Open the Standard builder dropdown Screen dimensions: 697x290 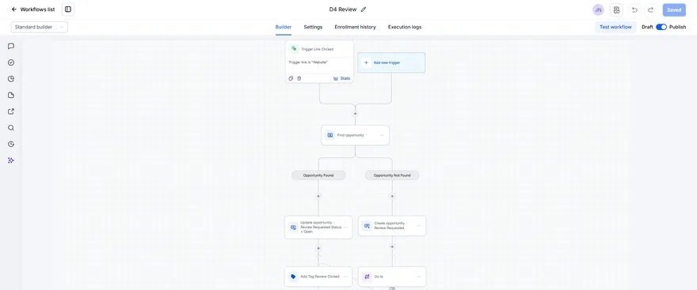[x=39, y=27]
